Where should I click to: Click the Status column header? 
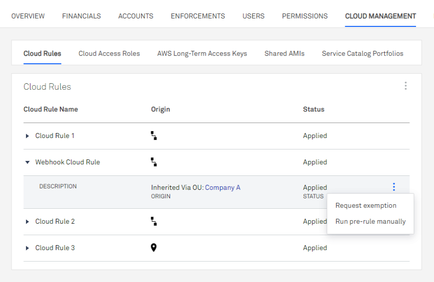[x=314, y=109]
